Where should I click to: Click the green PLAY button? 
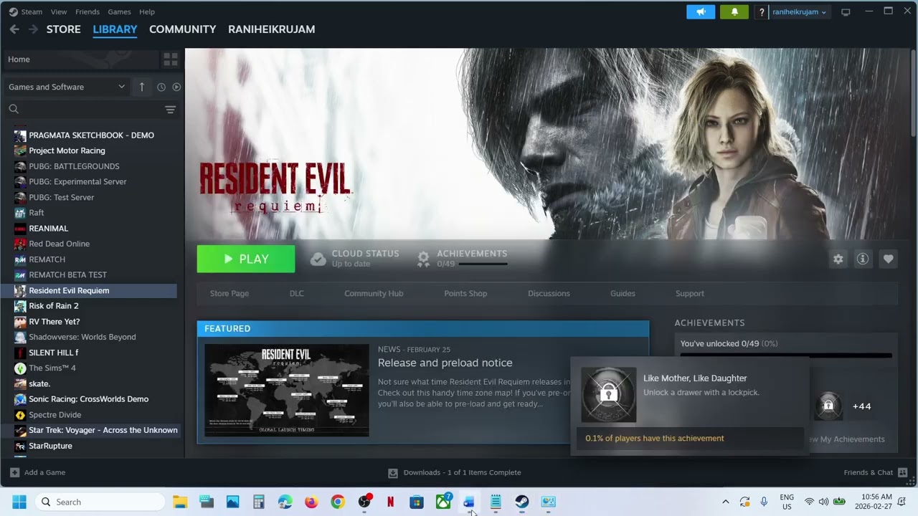246,259
